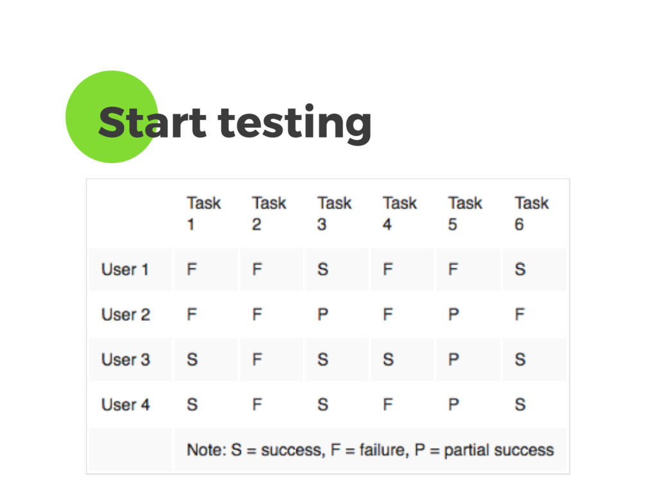The height and width of the screenshot is (493, 658).
Task: Click the green circle behind the title
Action: click(96, 96)
